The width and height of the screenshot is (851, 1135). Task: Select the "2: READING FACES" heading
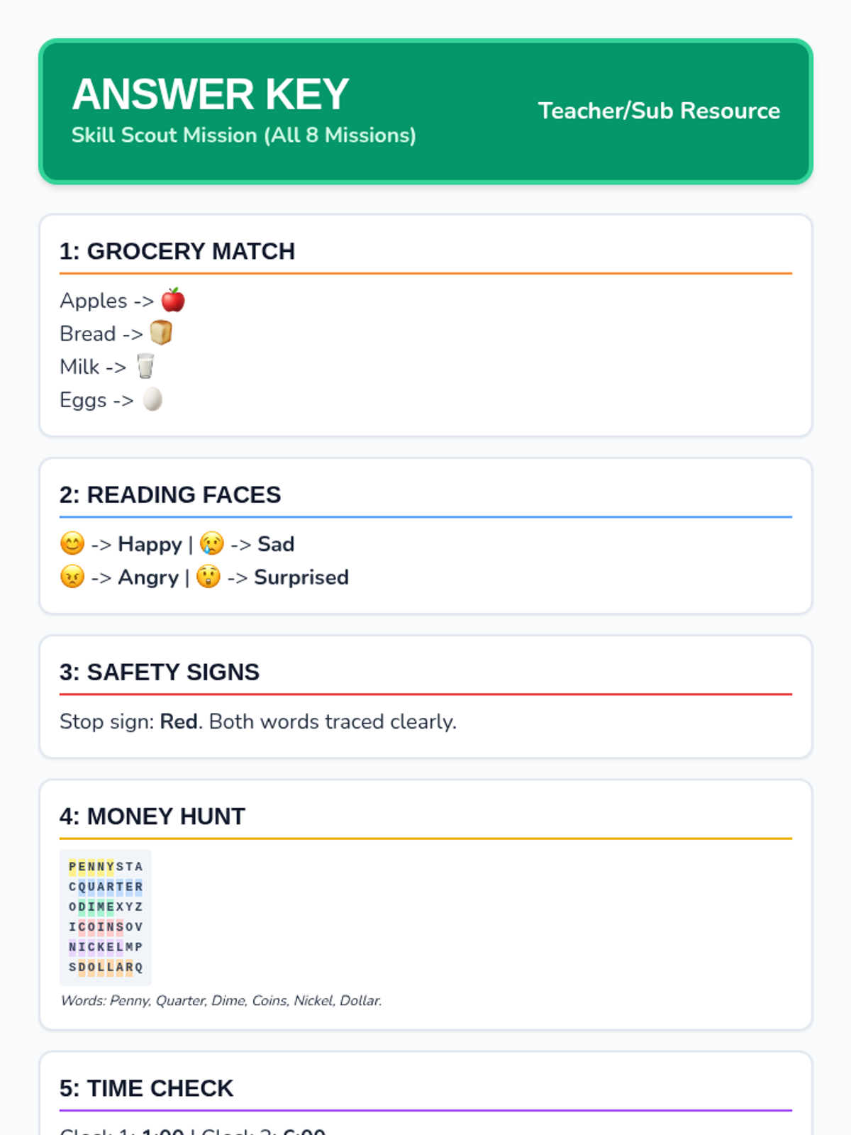click(170, 494)
